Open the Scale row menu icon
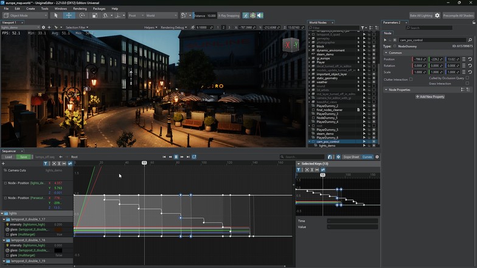The width and height of the screenshot is (477, 268). point(464,72)
